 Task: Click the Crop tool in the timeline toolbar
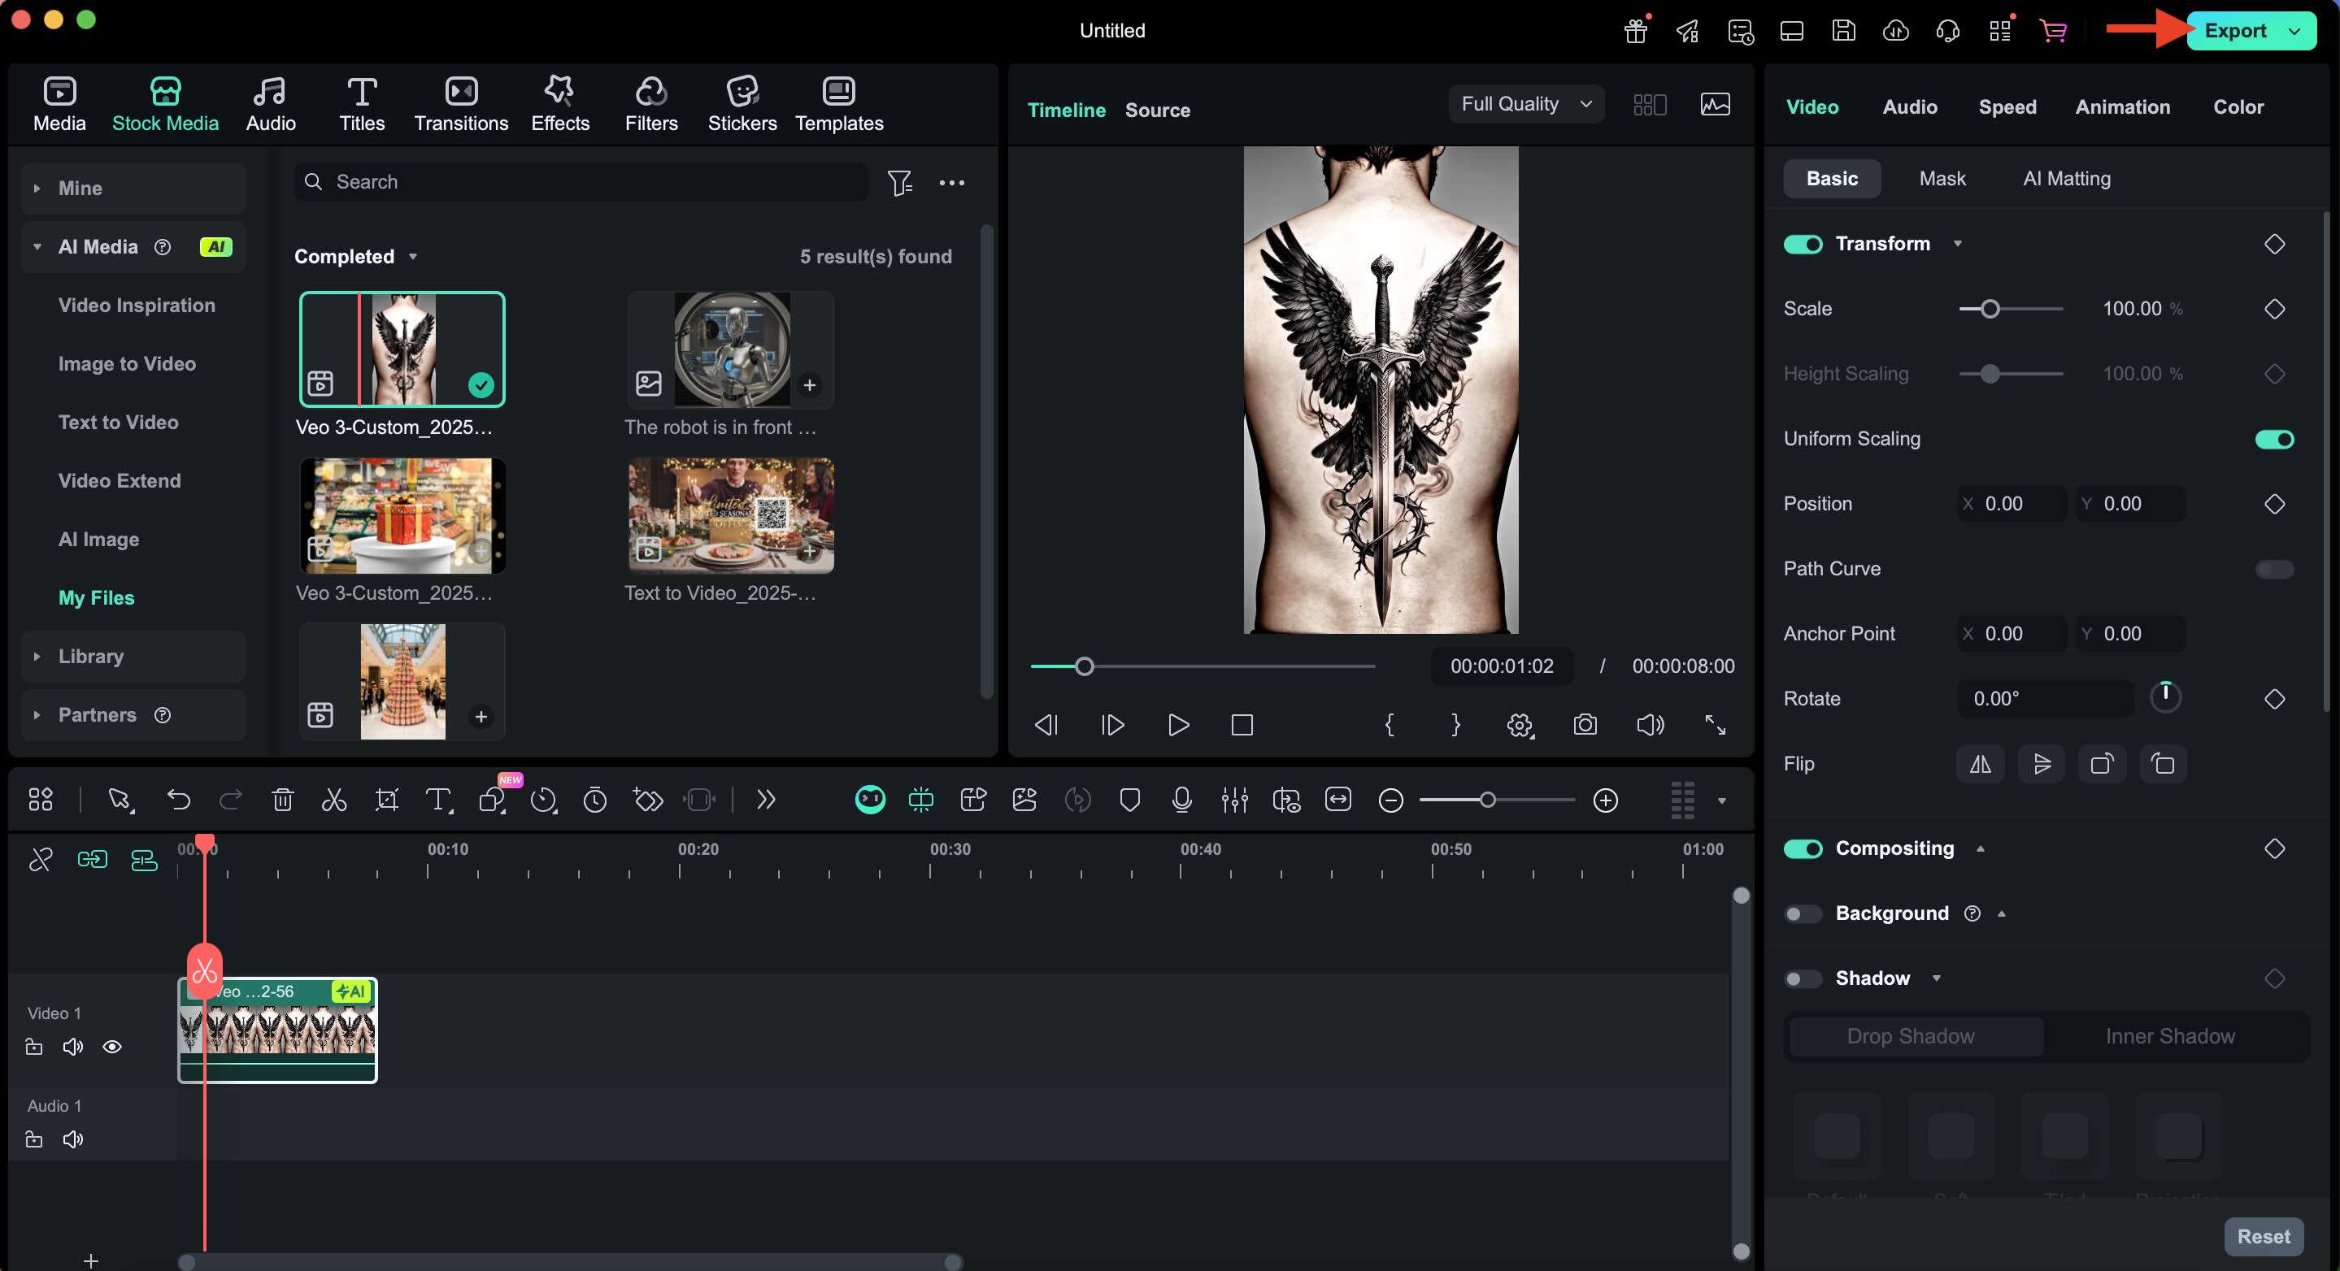coord(386,799)
